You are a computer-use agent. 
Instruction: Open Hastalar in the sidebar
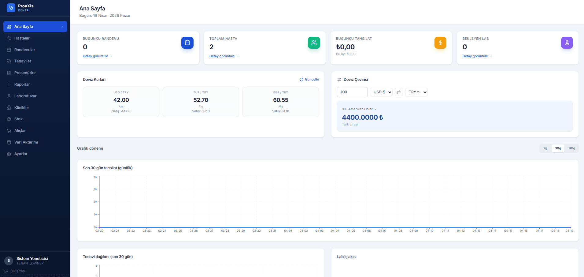point(35,38)
